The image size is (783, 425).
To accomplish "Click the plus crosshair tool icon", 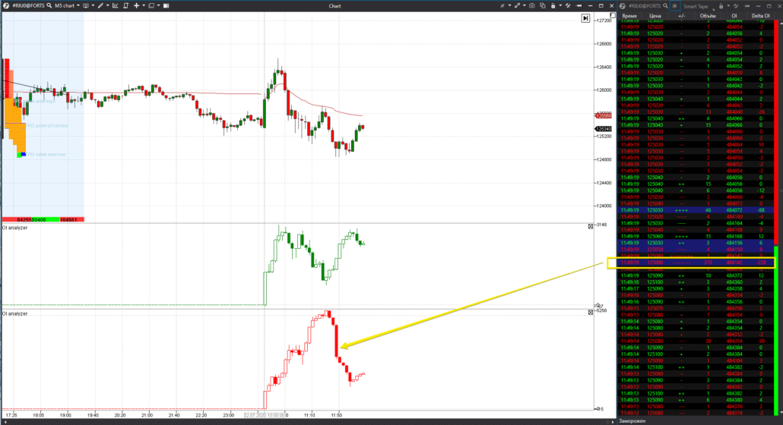I will pyautogui.click(x=136, y=5).
